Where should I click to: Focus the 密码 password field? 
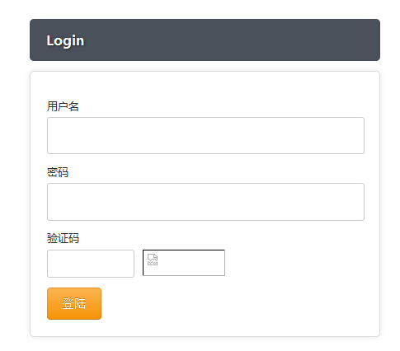point(205,202)
